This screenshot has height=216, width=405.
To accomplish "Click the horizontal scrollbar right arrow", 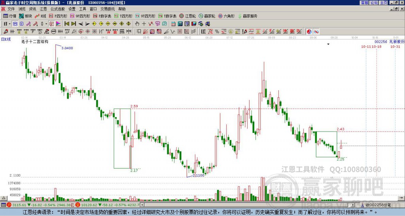I will click(353, 205).
